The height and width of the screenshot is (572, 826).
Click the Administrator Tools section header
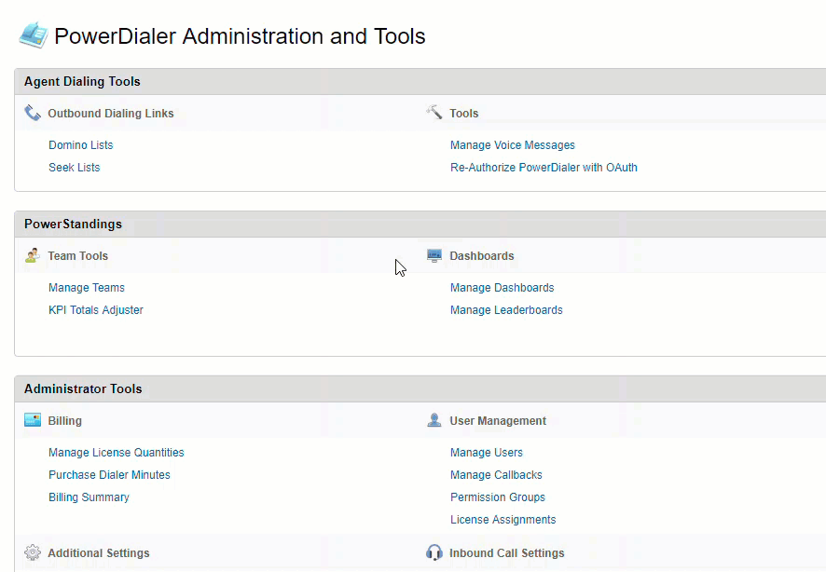click(82, 388)
